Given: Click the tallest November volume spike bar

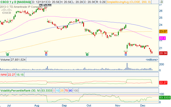Looking at the screenshot, I should coord(127,66).
